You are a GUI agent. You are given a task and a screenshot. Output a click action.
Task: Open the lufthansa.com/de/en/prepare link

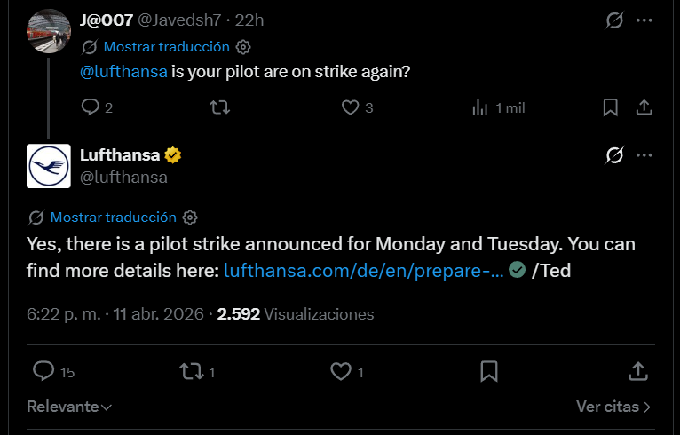(363, 271)
